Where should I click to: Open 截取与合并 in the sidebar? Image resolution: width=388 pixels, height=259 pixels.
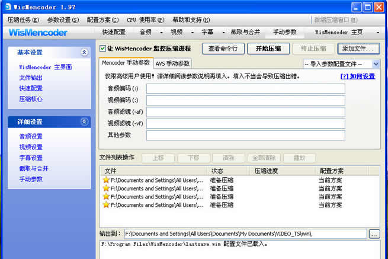[34, 168]
